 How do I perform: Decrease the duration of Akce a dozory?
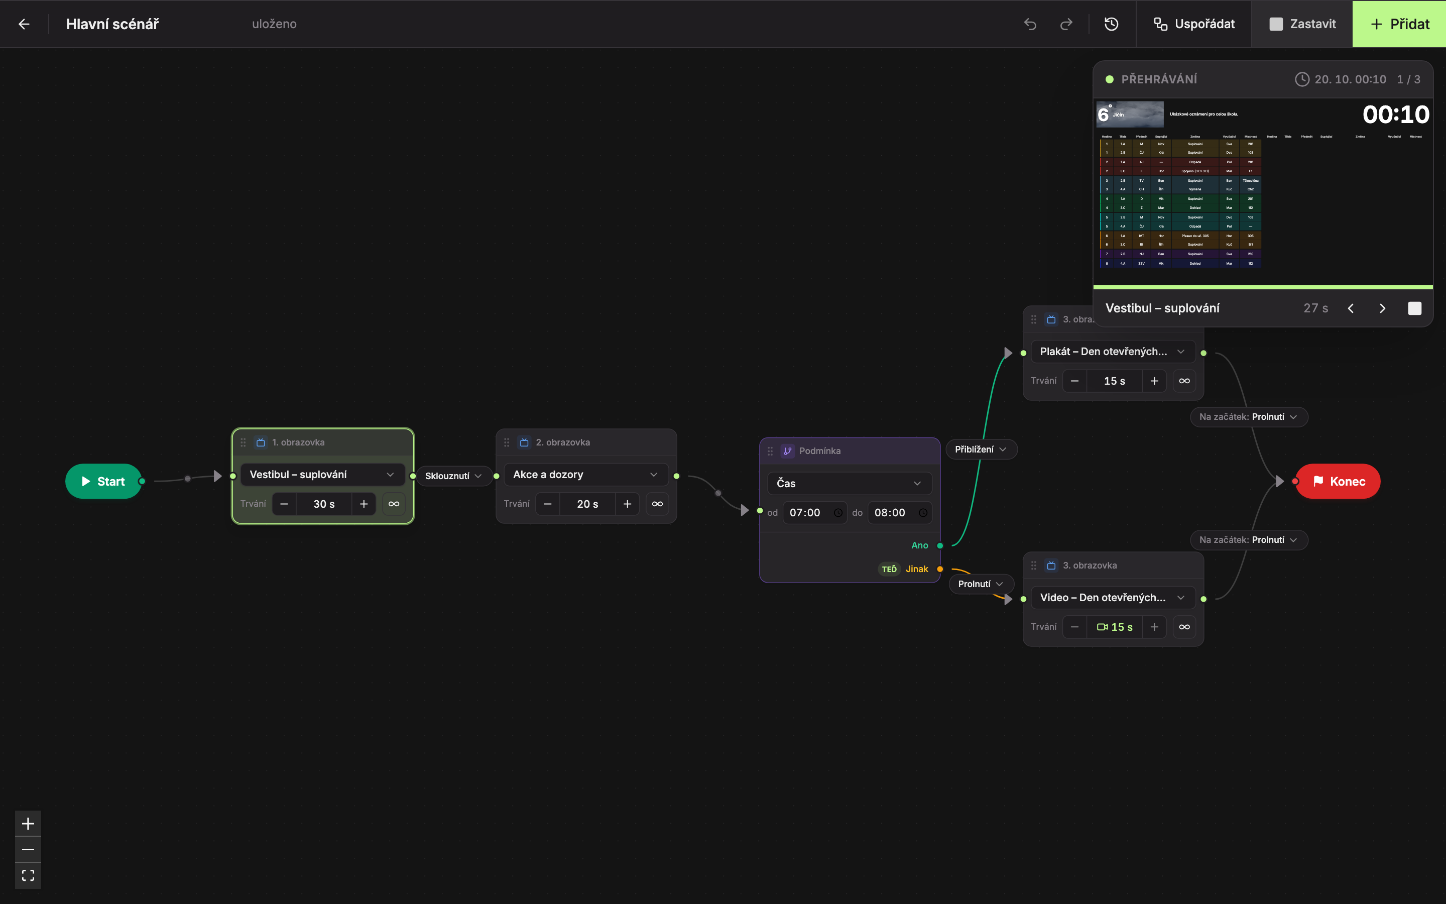pos(548,504)
